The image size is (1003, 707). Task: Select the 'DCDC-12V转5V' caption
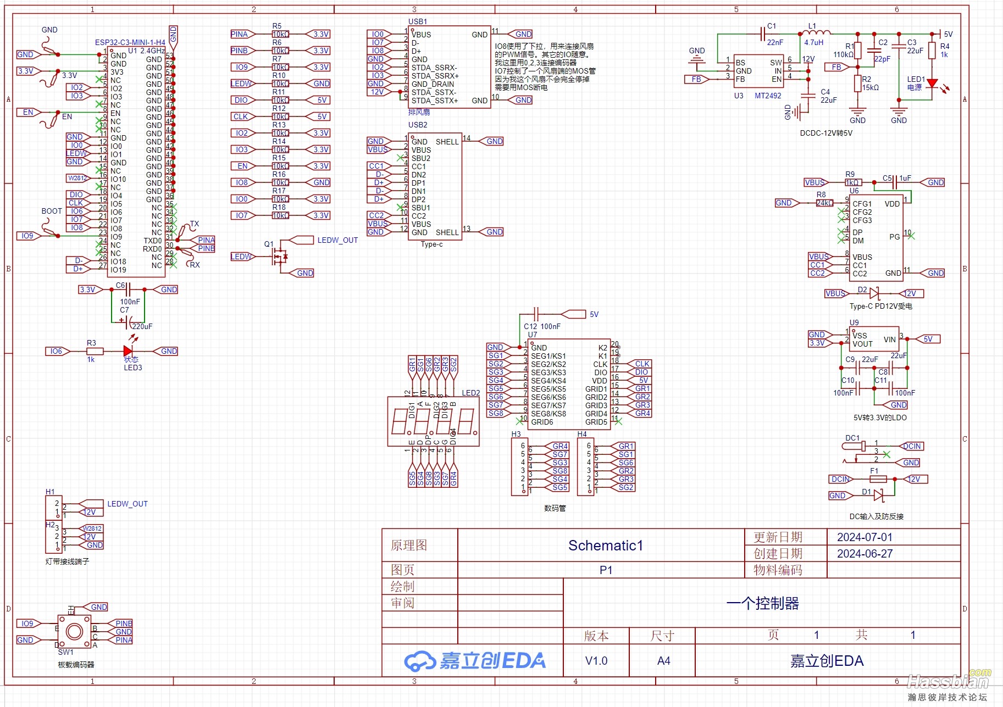(x=826, y=133)
